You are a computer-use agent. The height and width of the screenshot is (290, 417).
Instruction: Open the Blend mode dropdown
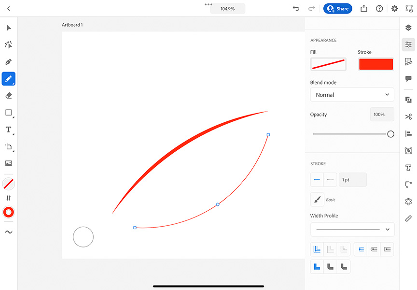point(352,94)
